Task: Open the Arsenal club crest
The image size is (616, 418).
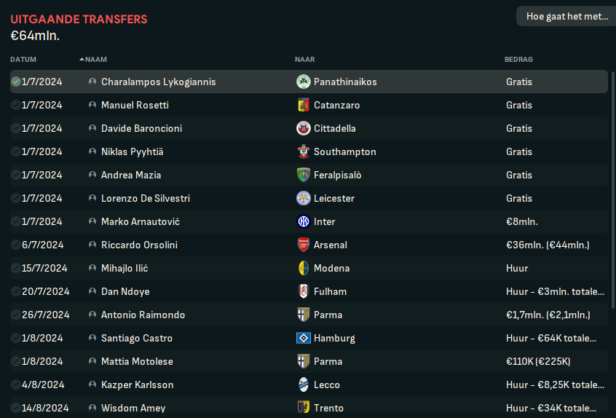Action: click(304, 245)
